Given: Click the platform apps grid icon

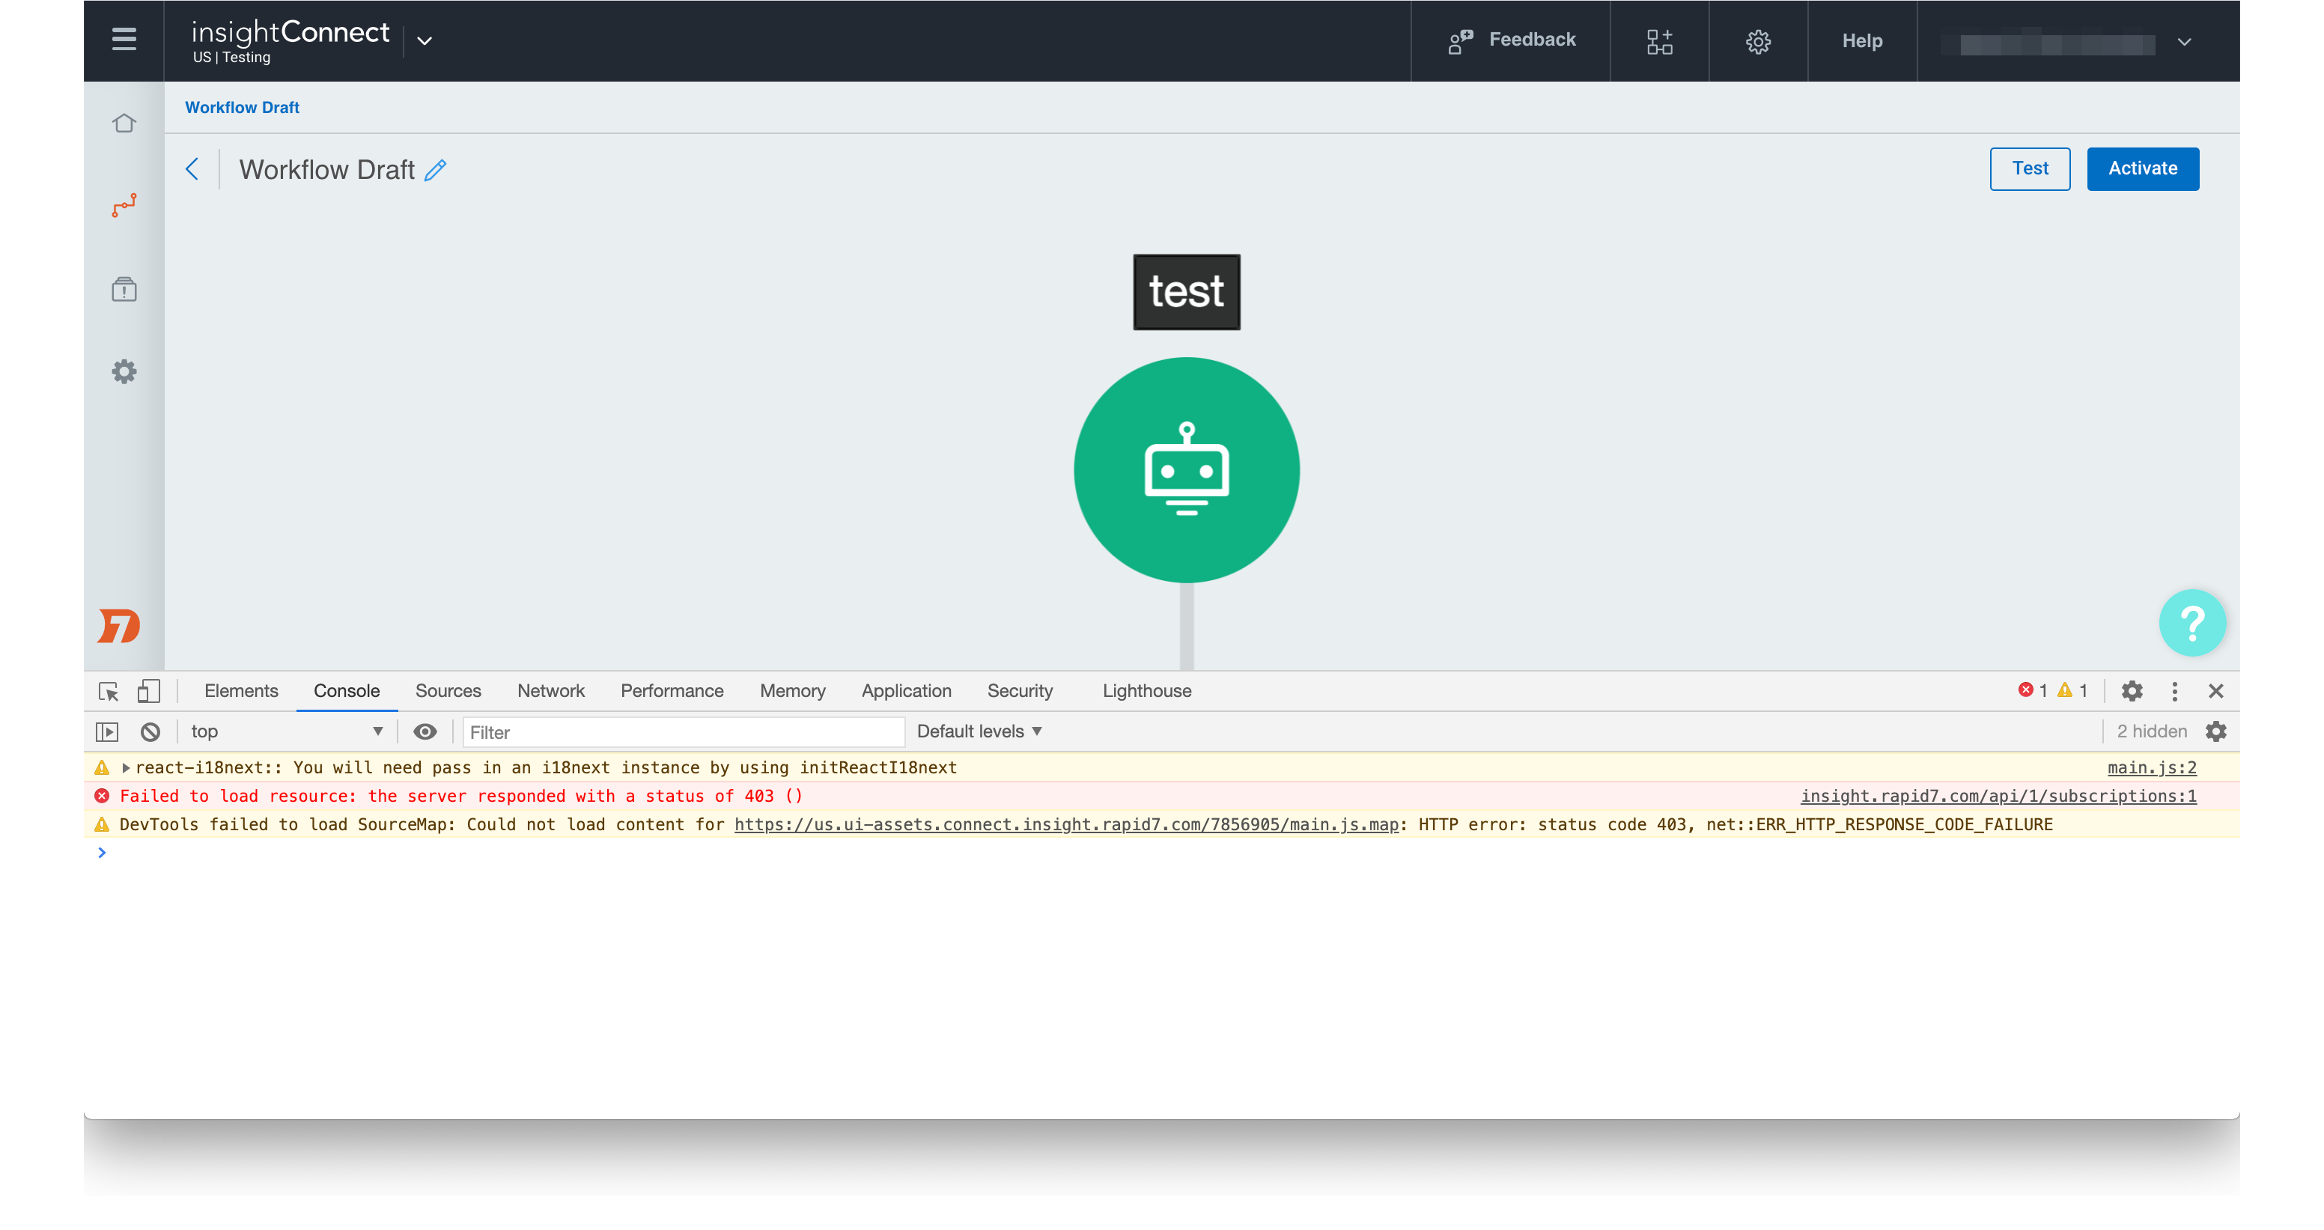Looking at the screenshot, I should coord(1658,41).
